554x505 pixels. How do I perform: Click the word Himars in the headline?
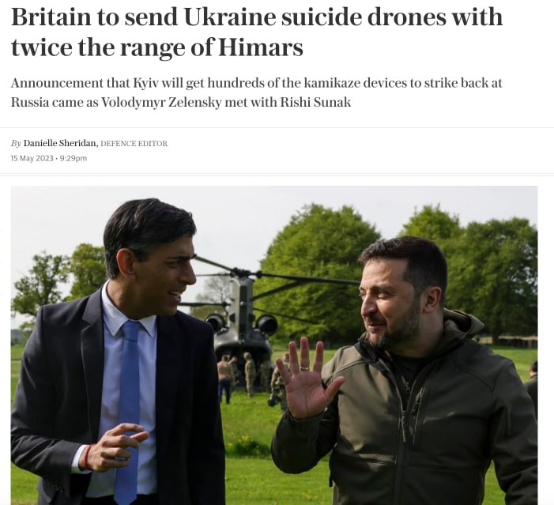click(260, 47)
